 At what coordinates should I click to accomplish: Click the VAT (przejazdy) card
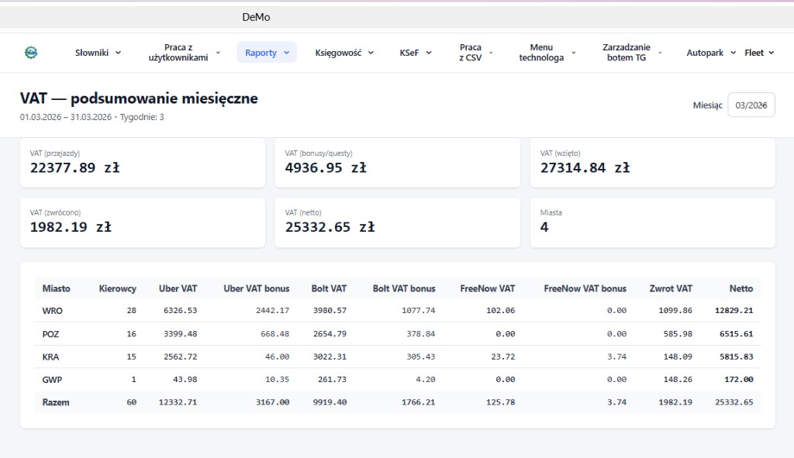143,163
